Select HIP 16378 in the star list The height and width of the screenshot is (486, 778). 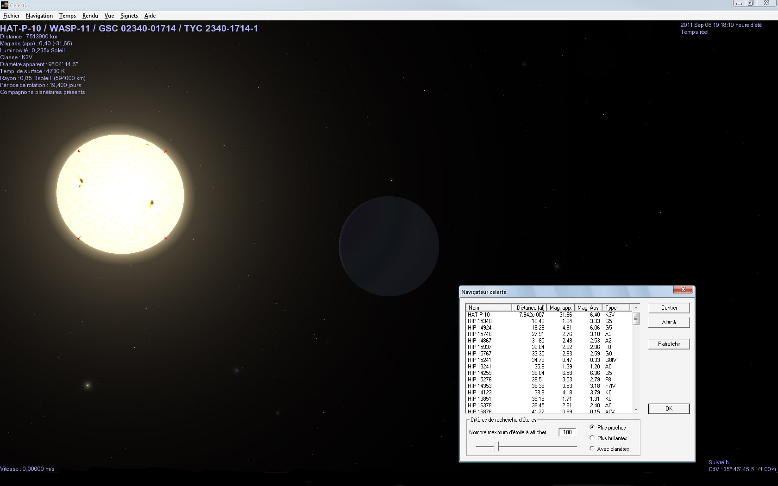click(549, 405)
